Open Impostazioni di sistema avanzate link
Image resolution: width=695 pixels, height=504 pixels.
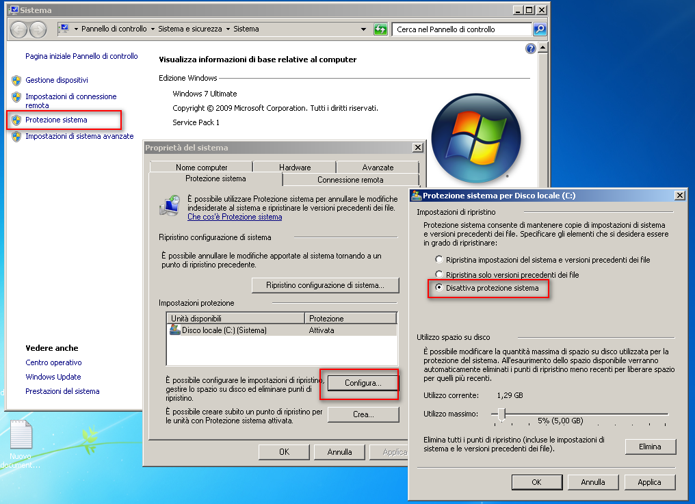(79, 137)
